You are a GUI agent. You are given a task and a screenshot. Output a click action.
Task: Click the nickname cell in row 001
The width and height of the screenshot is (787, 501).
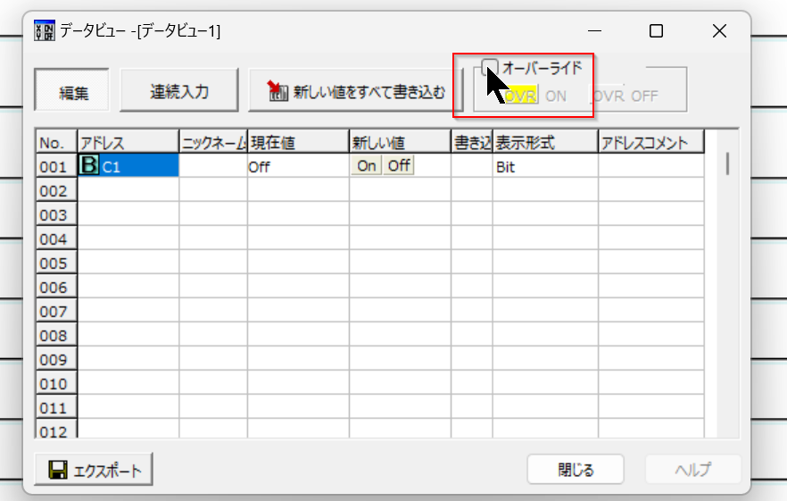[x=213, y=165]
